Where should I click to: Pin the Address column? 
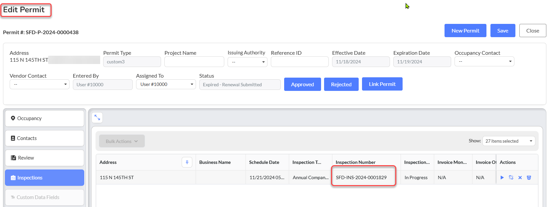click(x=187, y=162)
